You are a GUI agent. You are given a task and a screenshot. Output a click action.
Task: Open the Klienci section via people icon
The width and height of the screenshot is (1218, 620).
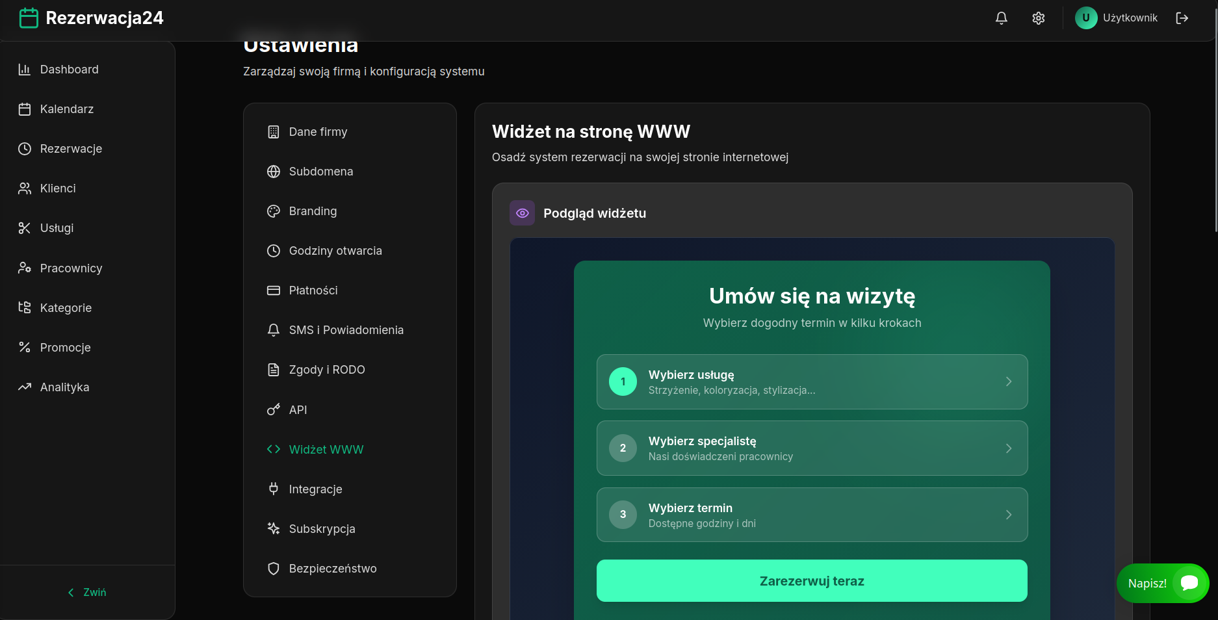coord(25,188)
